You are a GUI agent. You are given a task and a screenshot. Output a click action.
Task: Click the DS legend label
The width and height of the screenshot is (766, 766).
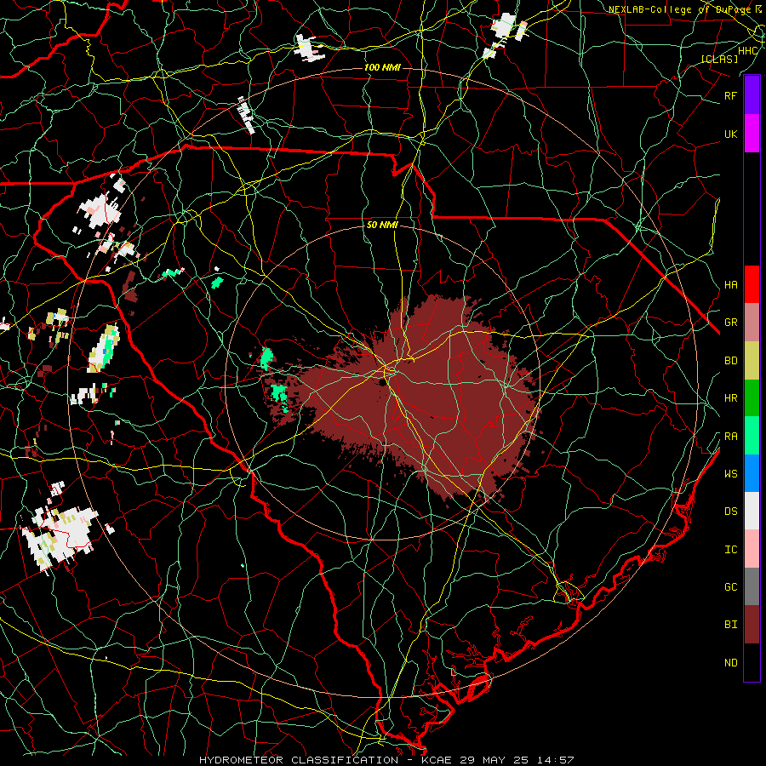click(x=730, y=511)
